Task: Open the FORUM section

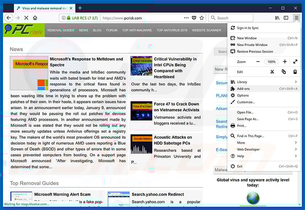Action: point(112,30)
